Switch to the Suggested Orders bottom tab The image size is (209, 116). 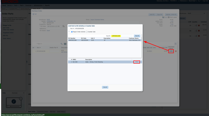pos(42,112)
